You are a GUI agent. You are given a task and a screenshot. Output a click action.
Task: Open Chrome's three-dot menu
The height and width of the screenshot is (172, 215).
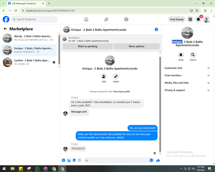tap(211, 11)
